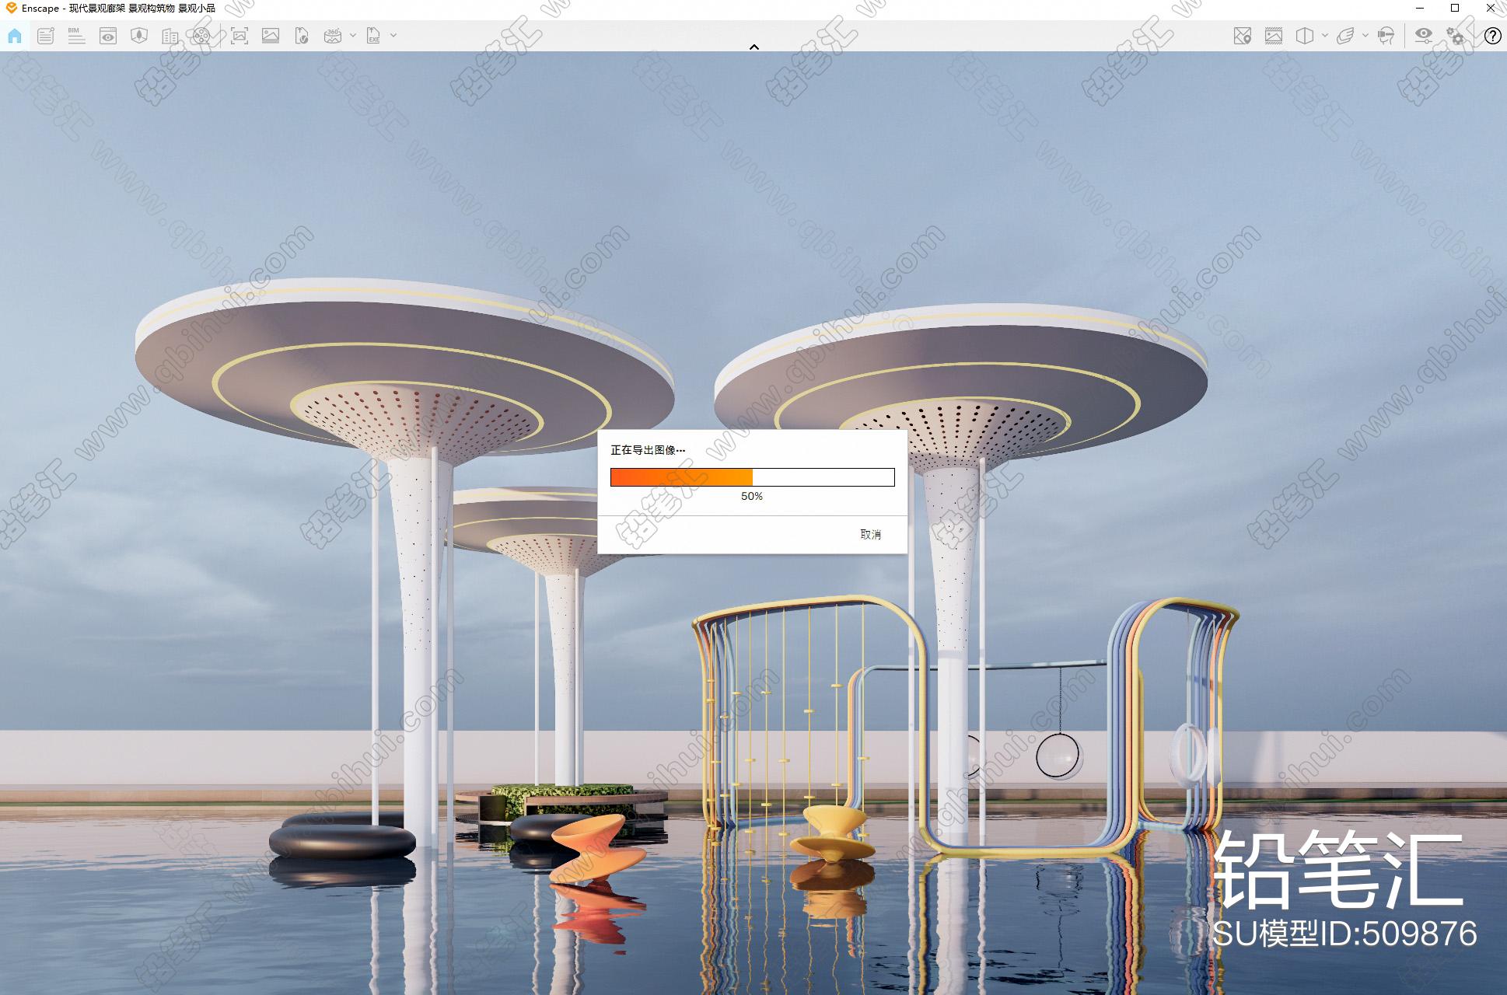Maximize the Enscape window
Screen dimensions: 1507x995
point(1455,9)
